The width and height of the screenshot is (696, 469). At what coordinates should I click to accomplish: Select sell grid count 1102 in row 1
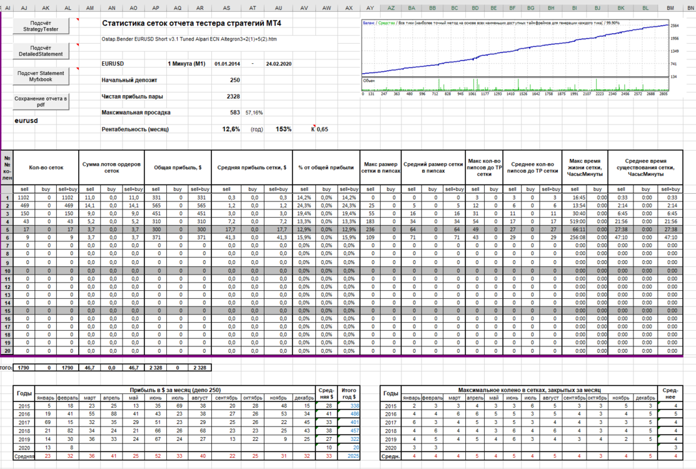24,198
